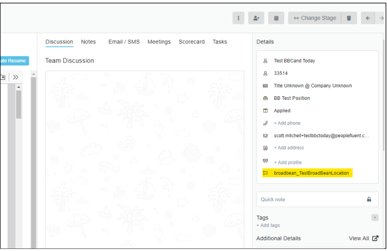Switch to the Scorecard tab
Image resolution: width=387 pixels, height=251 pixels.
pos(192,42)
